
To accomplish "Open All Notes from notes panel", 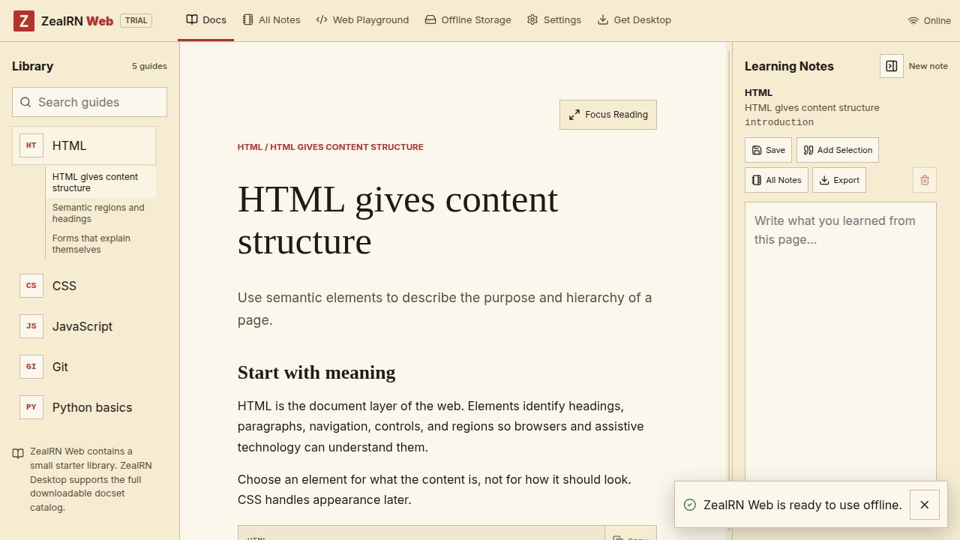I will pos(776,180).
